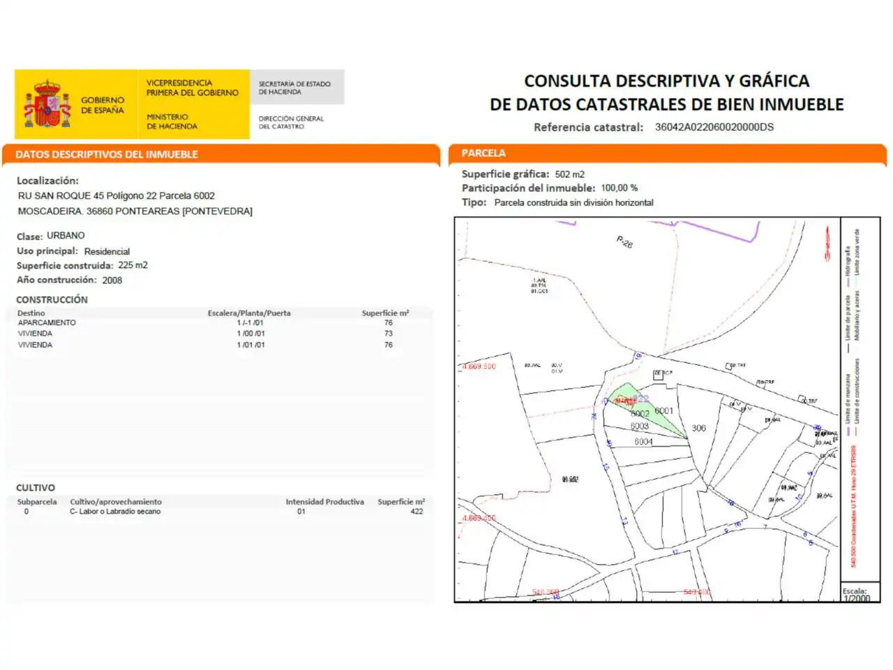
Task: Click 'VIVIENDA' in the 1 /00 /01 row
Action: pyautogui.click(x=35, y=334)
